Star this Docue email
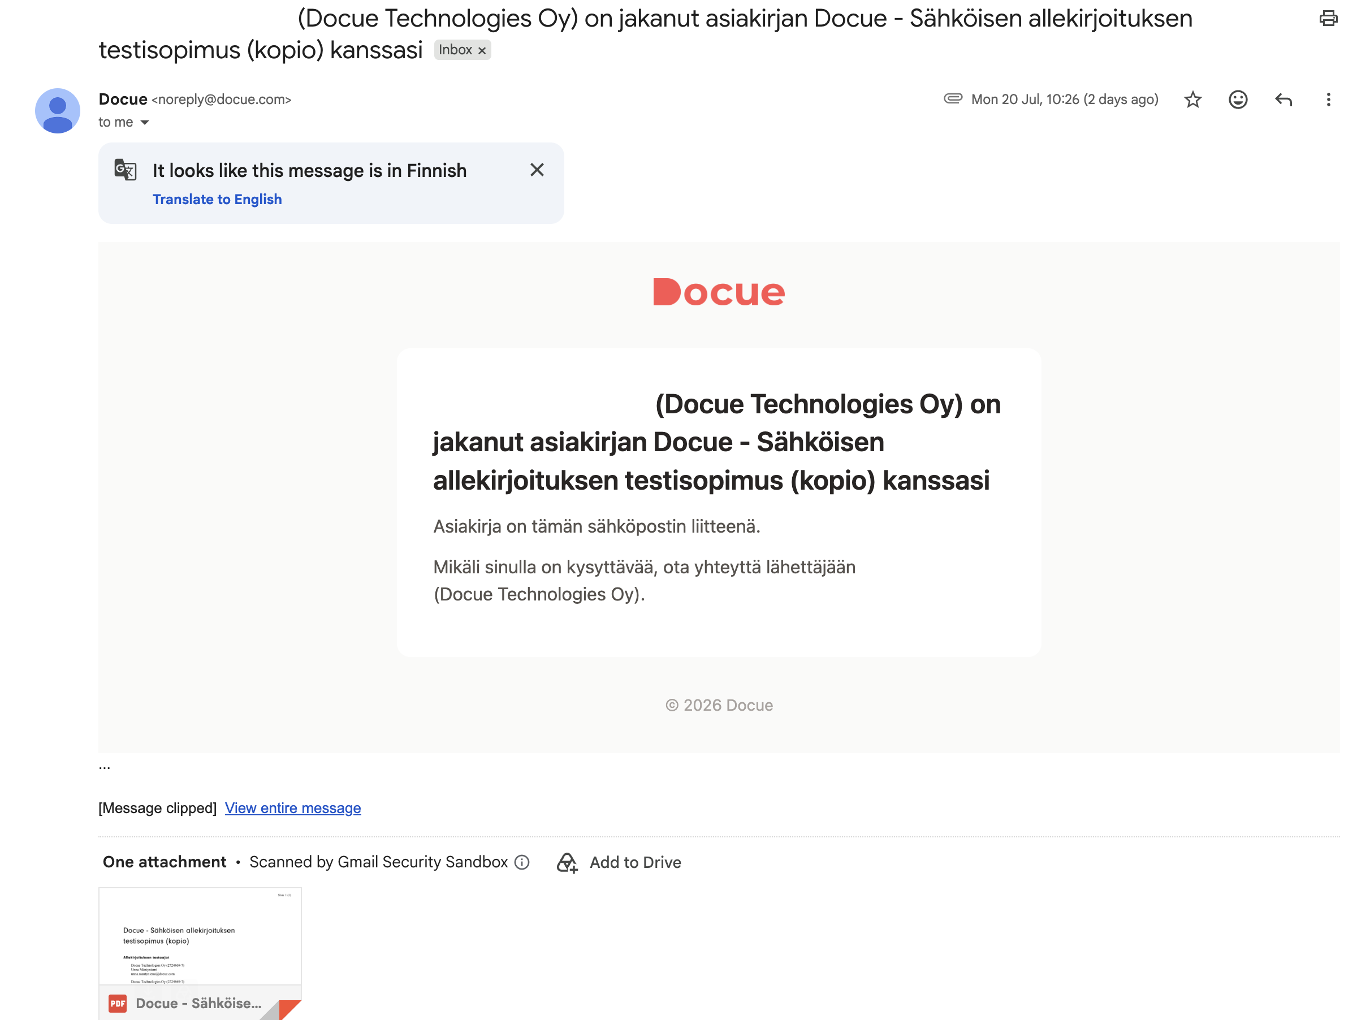 tap(1192, 100)
